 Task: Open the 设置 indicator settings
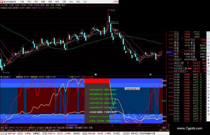91,128
